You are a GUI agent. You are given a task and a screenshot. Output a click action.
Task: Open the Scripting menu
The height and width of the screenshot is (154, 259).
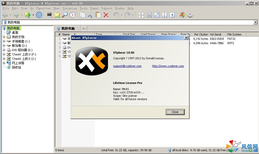(70, 8)
